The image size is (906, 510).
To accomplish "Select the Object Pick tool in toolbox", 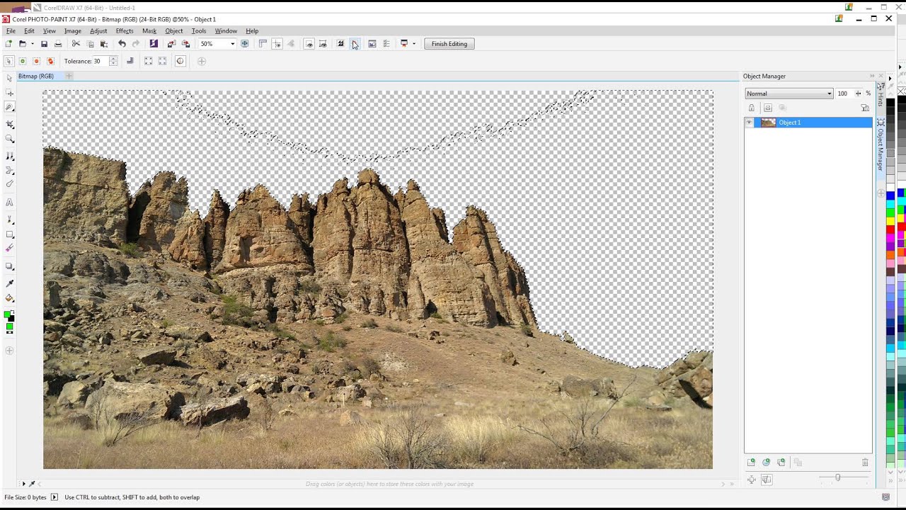I will pos(9,78).
